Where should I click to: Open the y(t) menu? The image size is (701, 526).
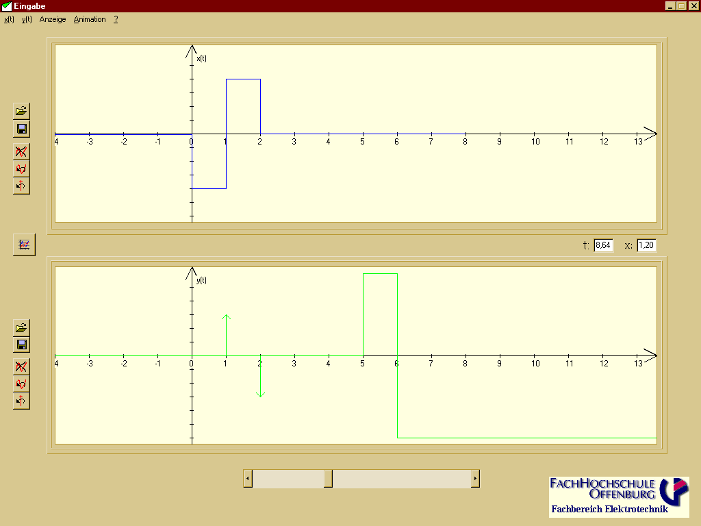click(x=27, y=19)
